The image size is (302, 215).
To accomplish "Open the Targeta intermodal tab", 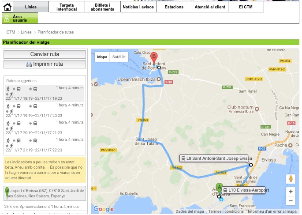I will pyautogui.click(x=67, y=7).
